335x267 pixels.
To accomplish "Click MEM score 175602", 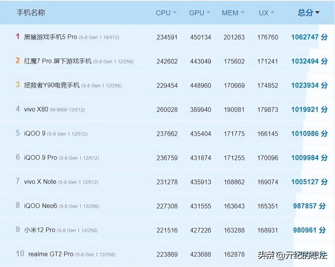I will [234, 61].
